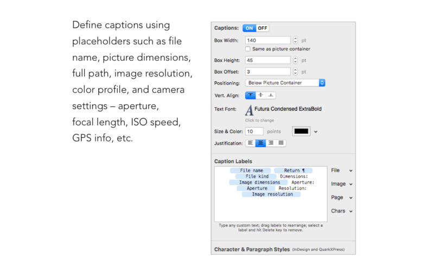Enable Same as picture container checkbox
434x271 pixels.
click(248, 49)
